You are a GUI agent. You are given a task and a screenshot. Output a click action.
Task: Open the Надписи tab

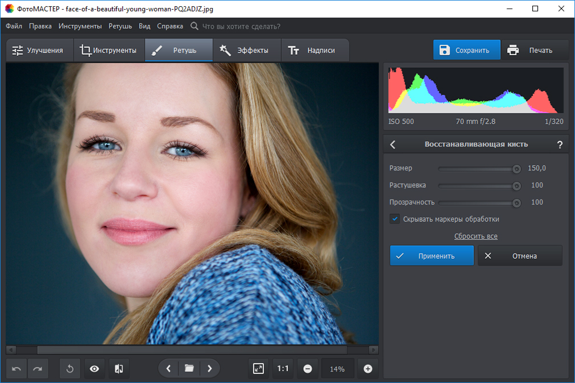click(x=315, y=50)
